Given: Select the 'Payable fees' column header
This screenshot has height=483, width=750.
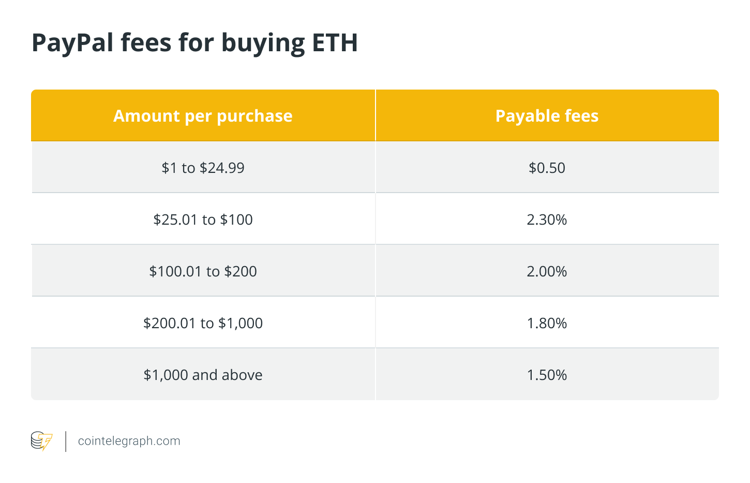Looking at the screenshot, I should 547,115.
